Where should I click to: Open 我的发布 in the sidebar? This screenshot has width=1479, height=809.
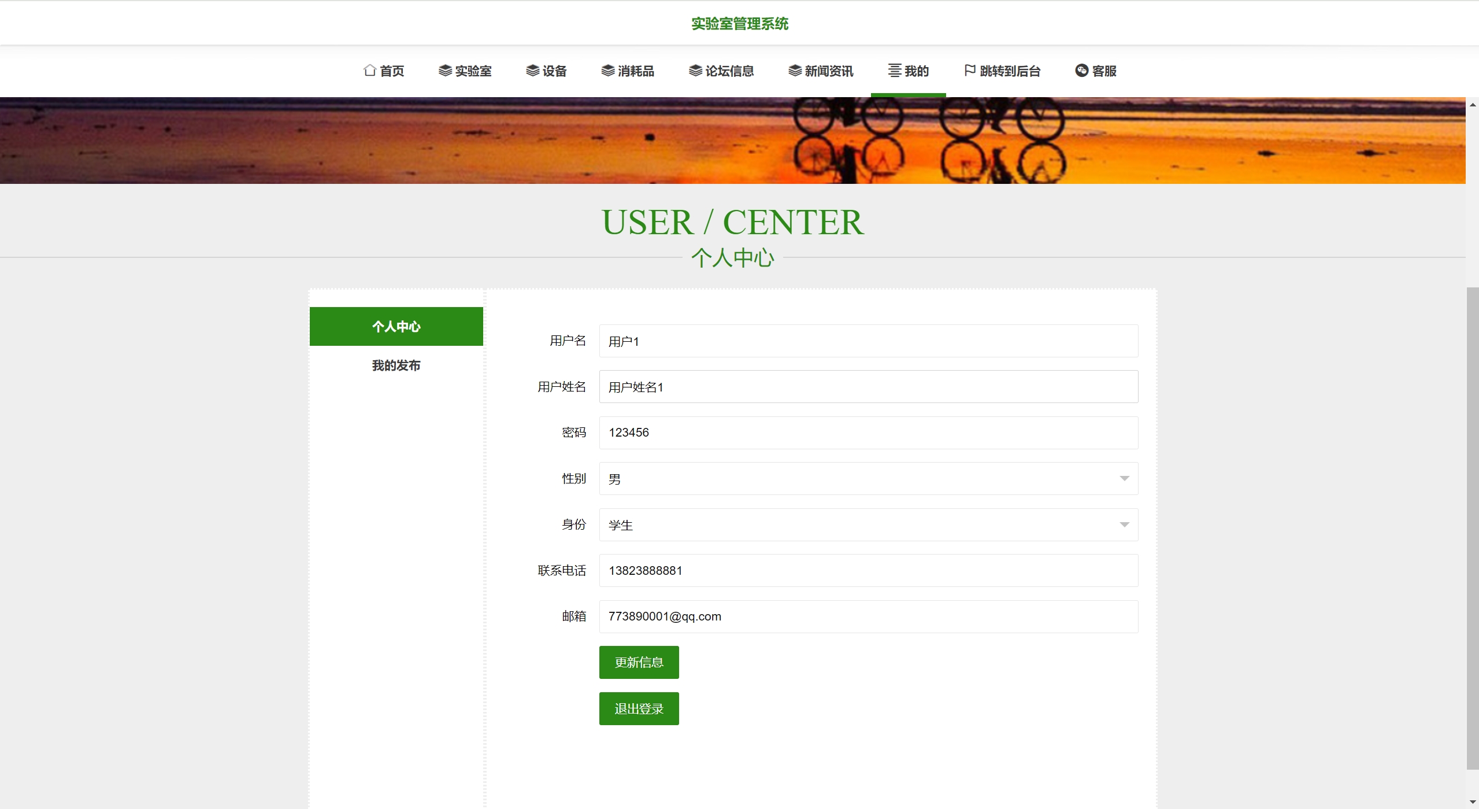tap(396, 365)
